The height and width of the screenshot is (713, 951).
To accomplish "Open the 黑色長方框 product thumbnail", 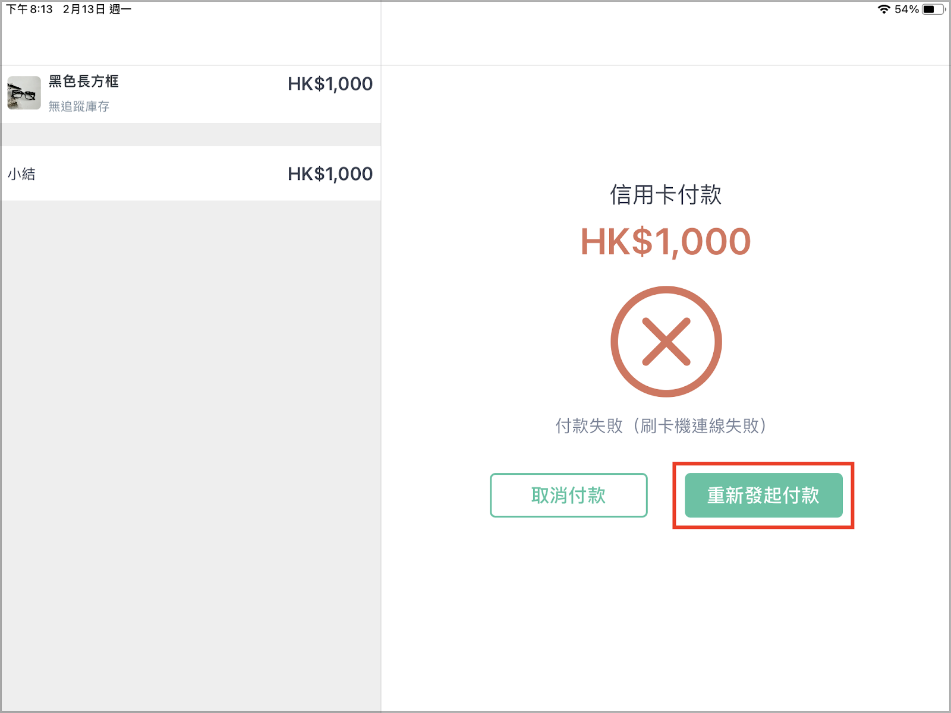I will 24,93.
